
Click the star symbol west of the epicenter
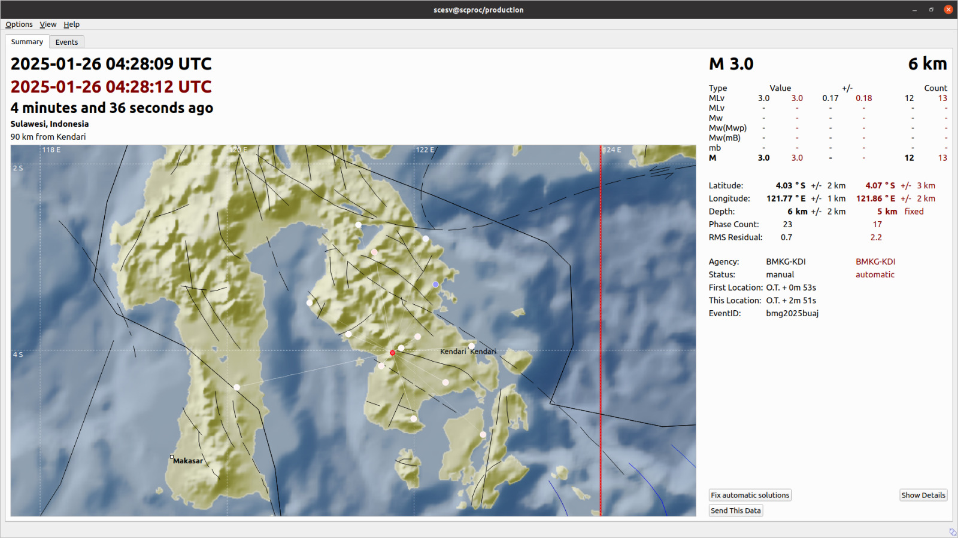point(360,362)
